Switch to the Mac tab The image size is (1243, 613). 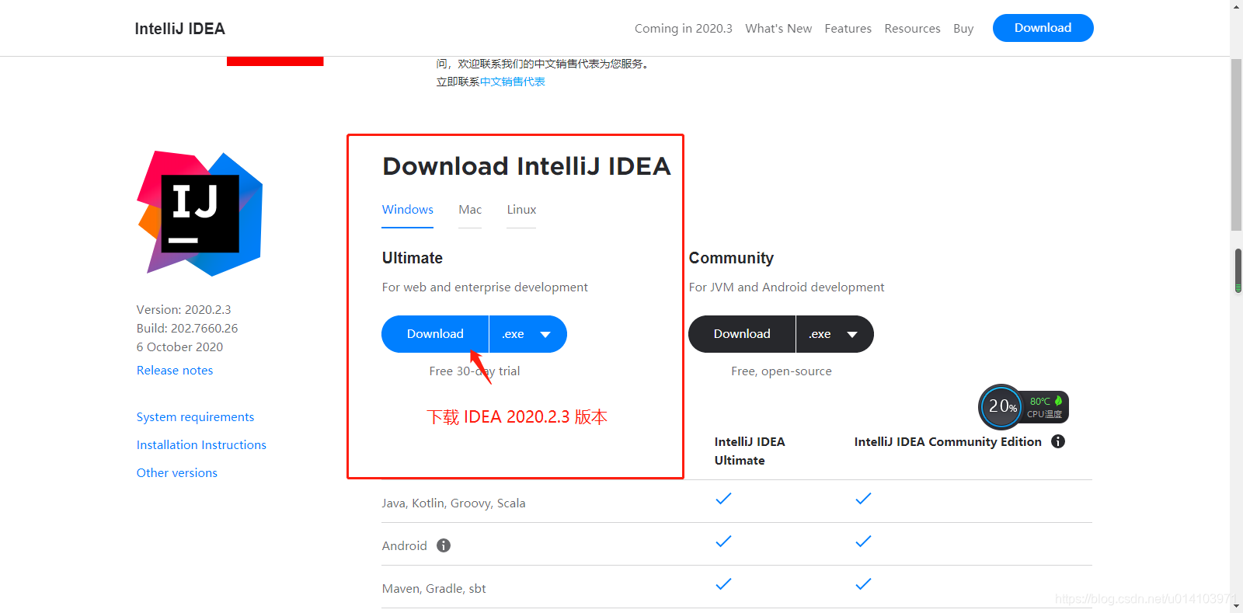point(470,210)
